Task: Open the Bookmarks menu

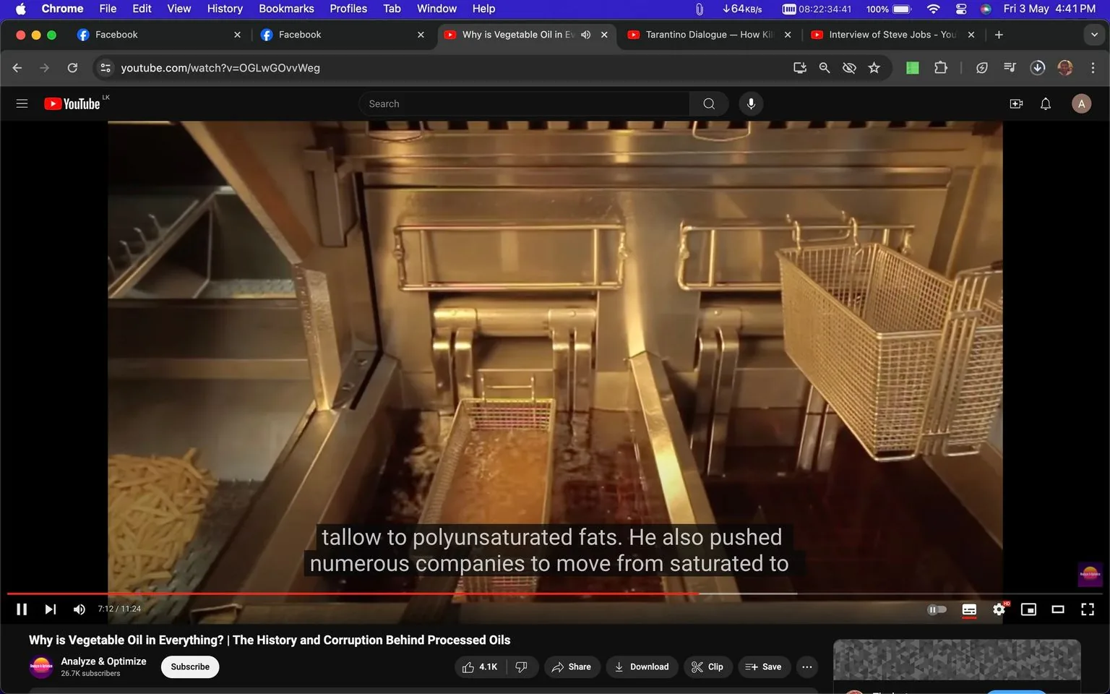Action: pyautogui.click(x=285, y=9)
